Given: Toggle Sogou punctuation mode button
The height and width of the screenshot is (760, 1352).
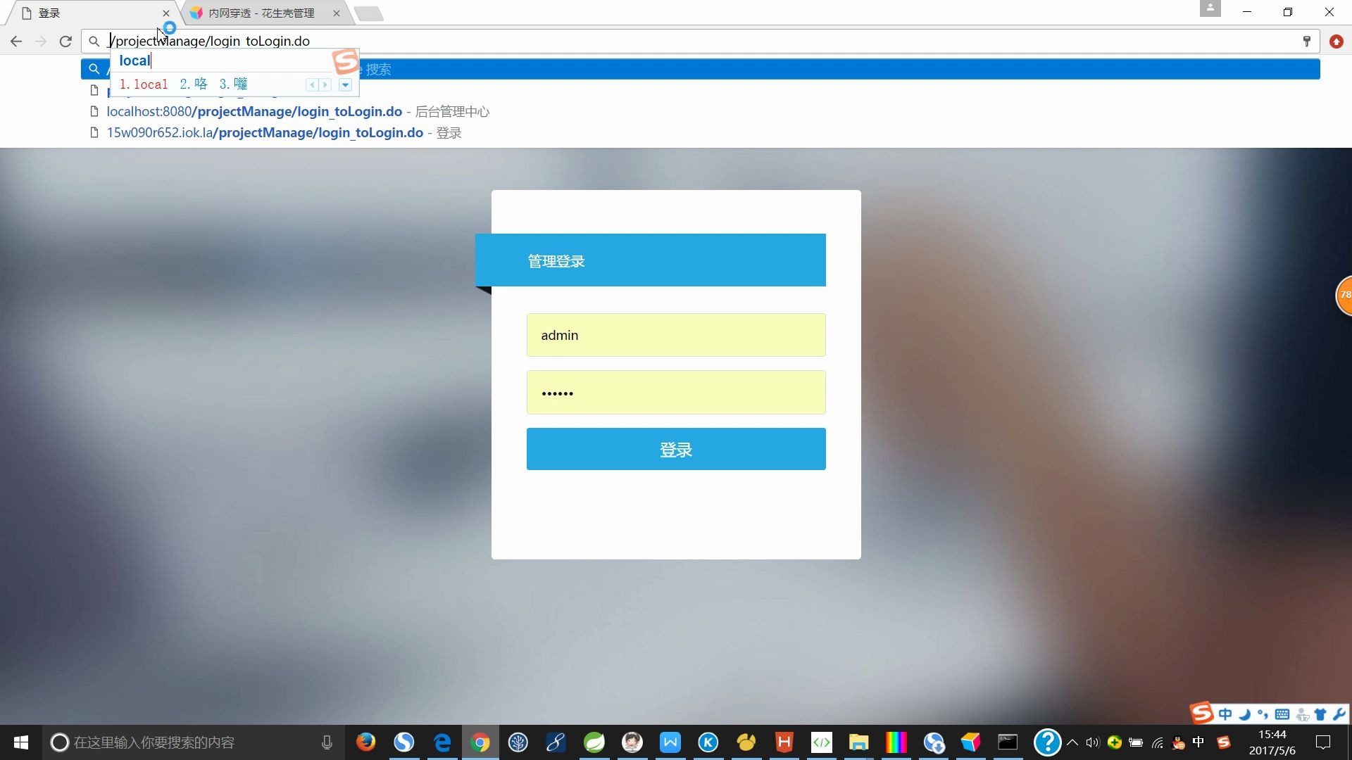Looking at the screenshot, I should [1263, 715].
